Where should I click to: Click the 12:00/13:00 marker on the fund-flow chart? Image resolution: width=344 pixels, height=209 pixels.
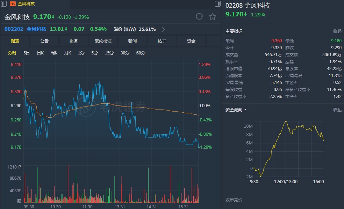point(286,181)
